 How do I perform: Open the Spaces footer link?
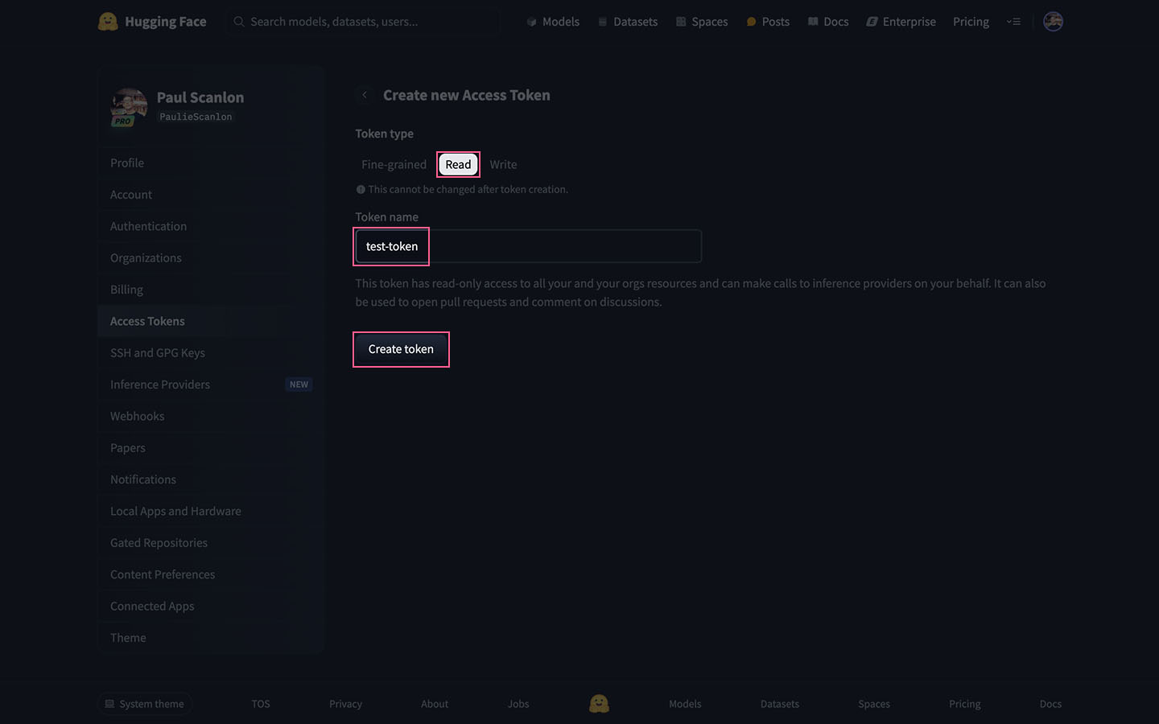click(874, 704)
